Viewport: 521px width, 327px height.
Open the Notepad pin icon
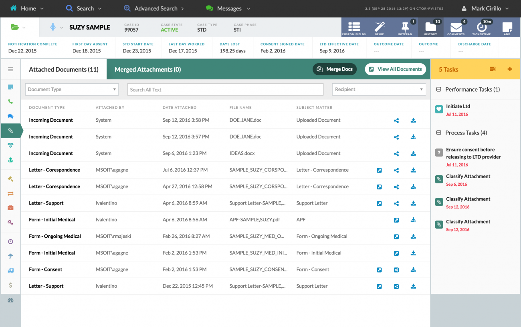point(405,28)
